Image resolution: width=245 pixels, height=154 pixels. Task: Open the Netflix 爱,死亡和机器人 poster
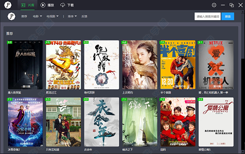216,65
